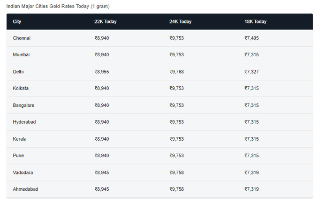Select the Ahmedabad row label
This screenshot has height=203, width=319.
[x=26, y=189]
